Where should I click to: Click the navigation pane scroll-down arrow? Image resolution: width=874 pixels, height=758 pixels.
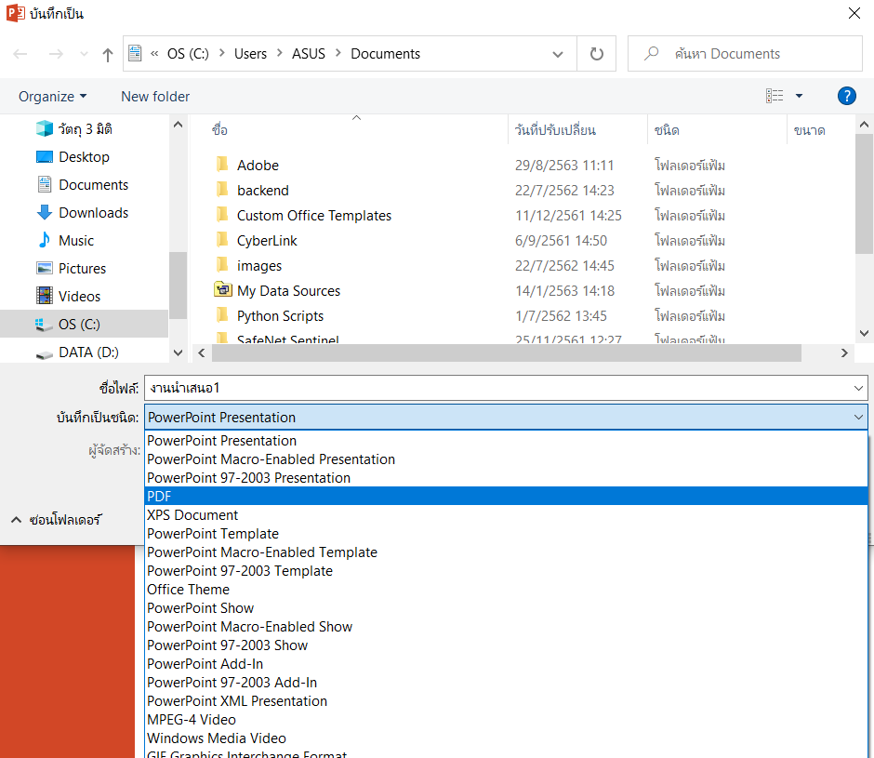pyautogui.click(x=178, y=352)
